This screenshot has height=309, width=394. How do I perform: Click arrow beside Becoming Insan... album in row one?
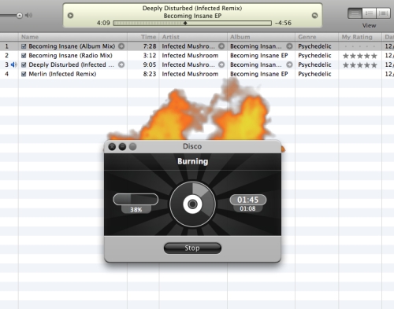click(289, 46)
